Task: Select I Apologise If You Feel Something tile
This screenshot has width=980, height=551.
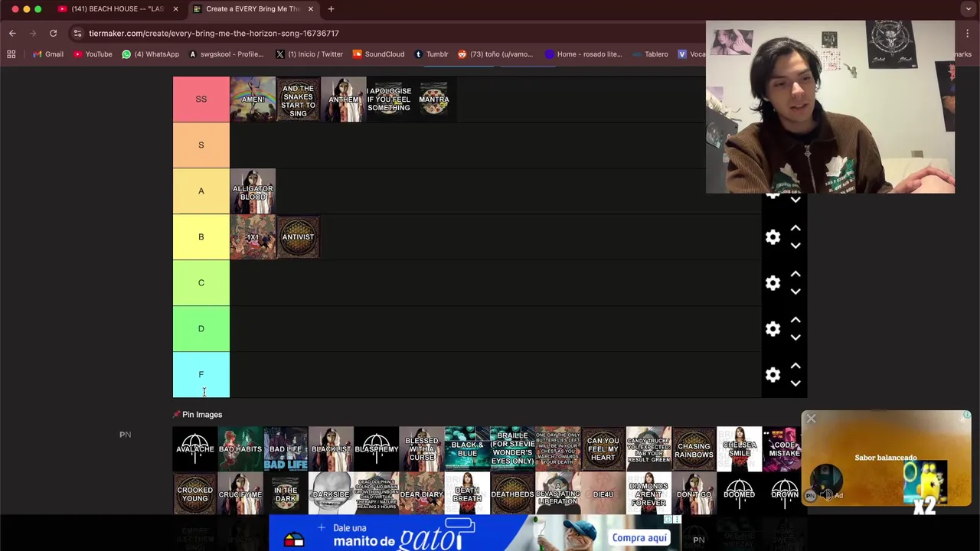Action: click(x=388, y=99)
